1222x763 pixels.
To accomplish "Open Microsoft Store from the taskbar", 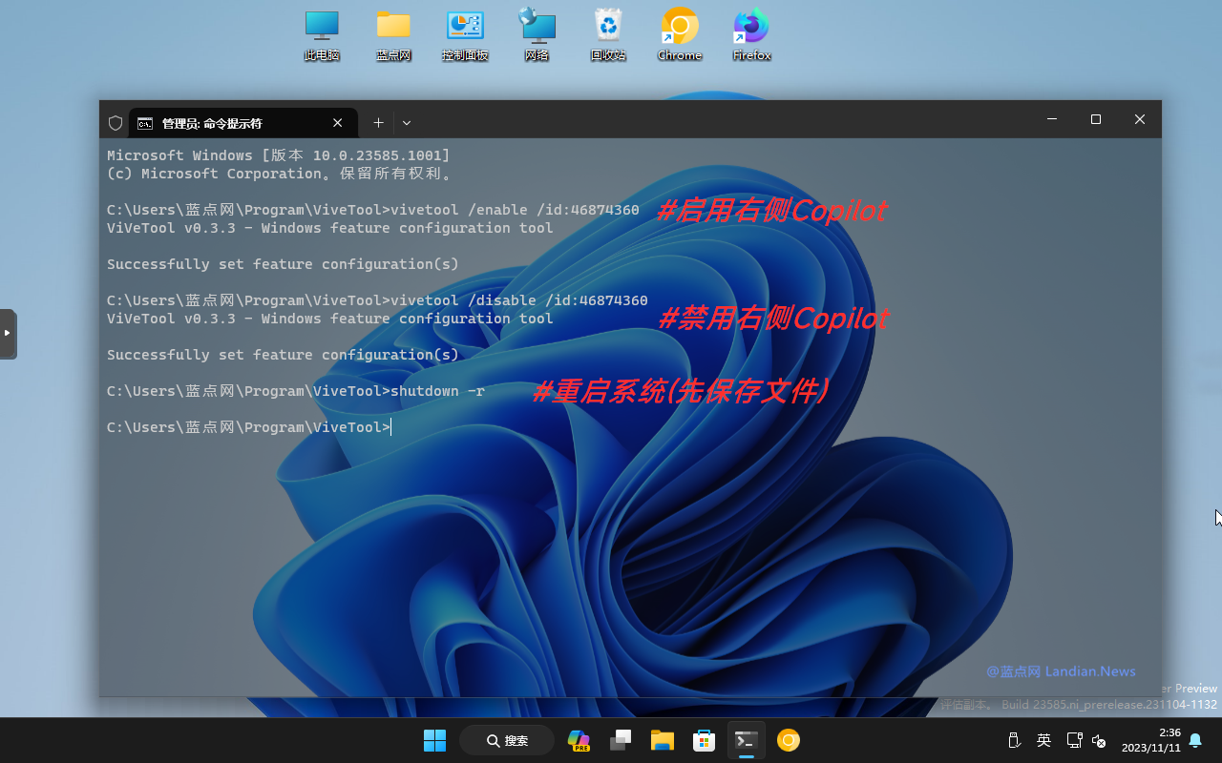I will pyautogui.click(x=705, y=740).
